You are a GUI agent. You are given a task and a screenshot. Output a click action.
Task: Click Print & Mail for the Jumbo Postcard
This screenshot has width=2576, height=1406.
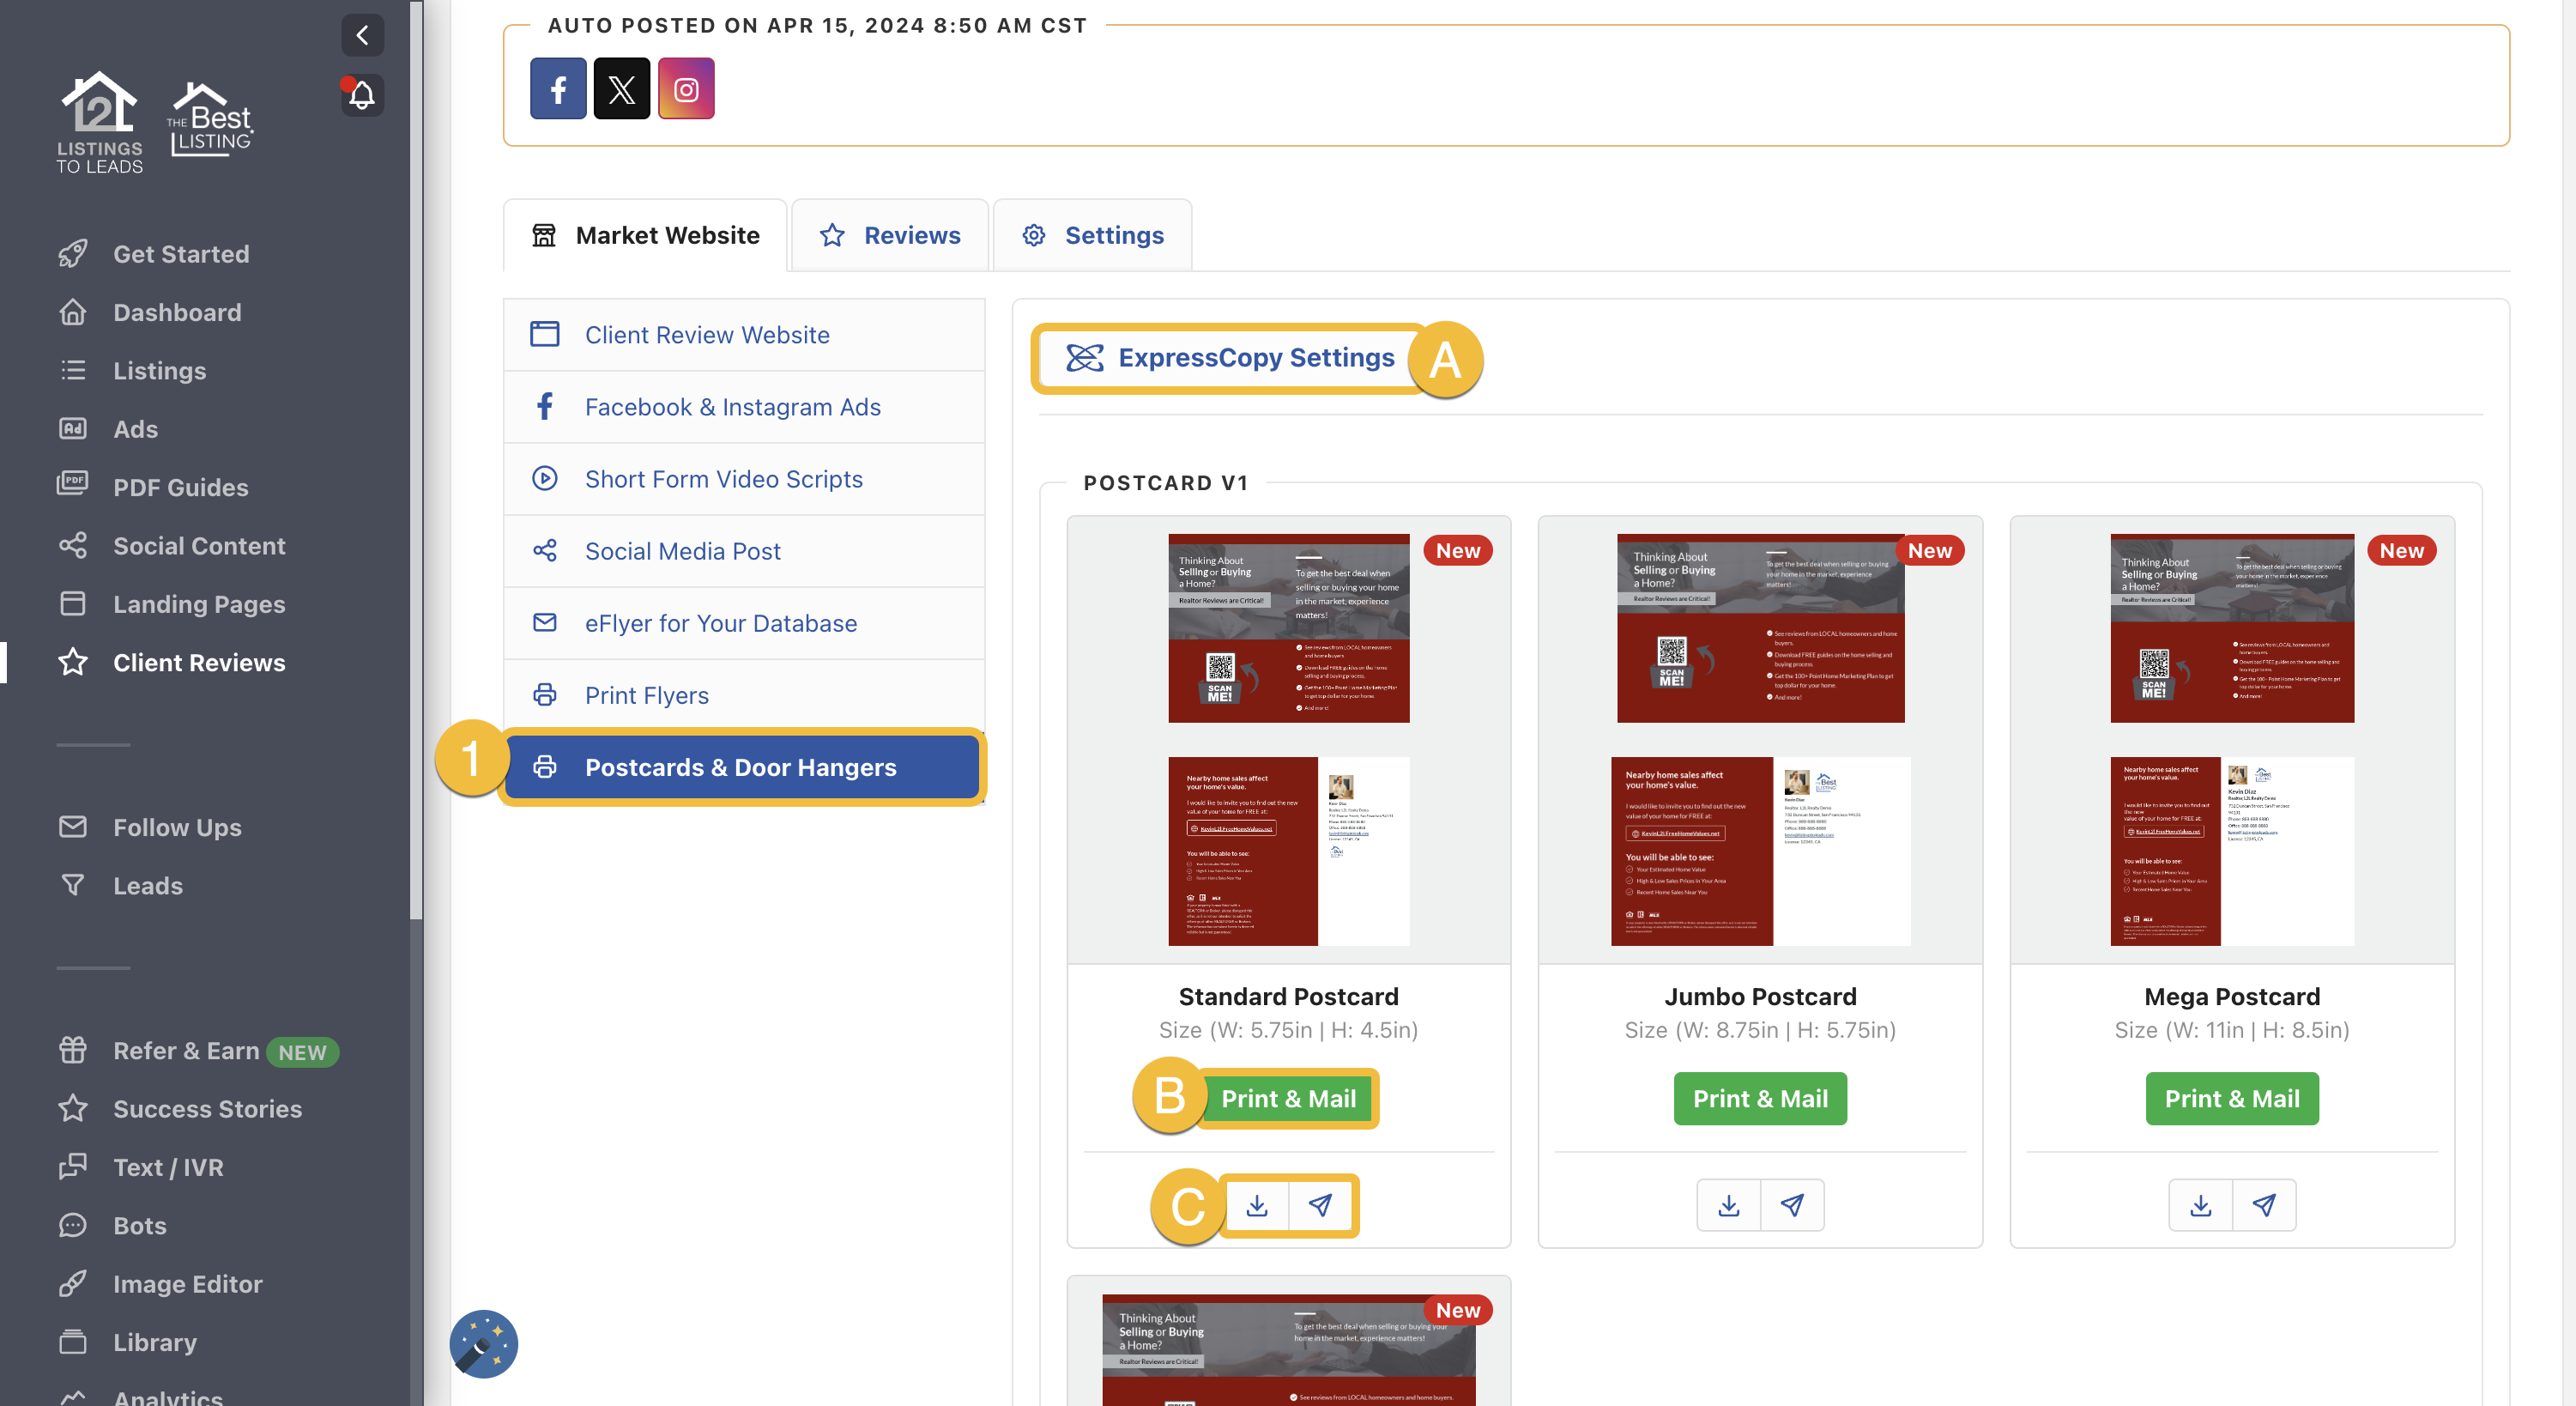1760,1098
